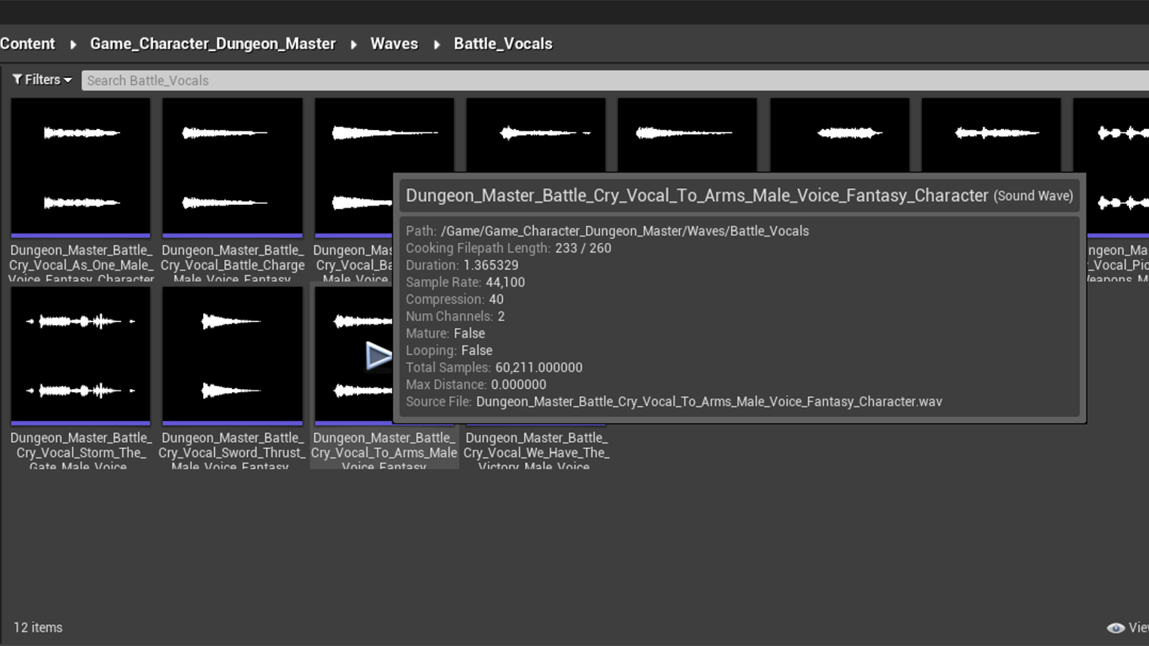Expand arrow after Waves breadcrumb
This screenshot has height=646, width=1149.
pos(437,44)
